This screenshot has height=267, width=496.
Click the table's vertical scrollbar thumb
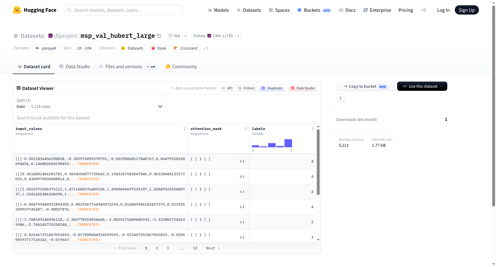[x=318, y=162]
